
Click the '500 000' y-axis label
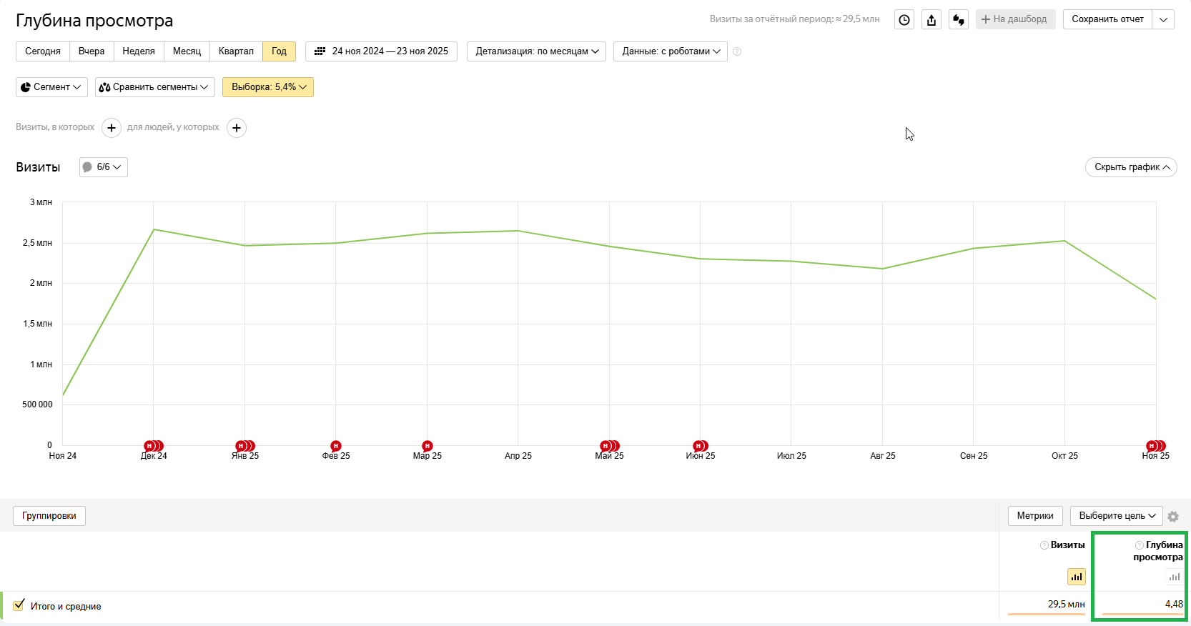click(x=37, y=404)
